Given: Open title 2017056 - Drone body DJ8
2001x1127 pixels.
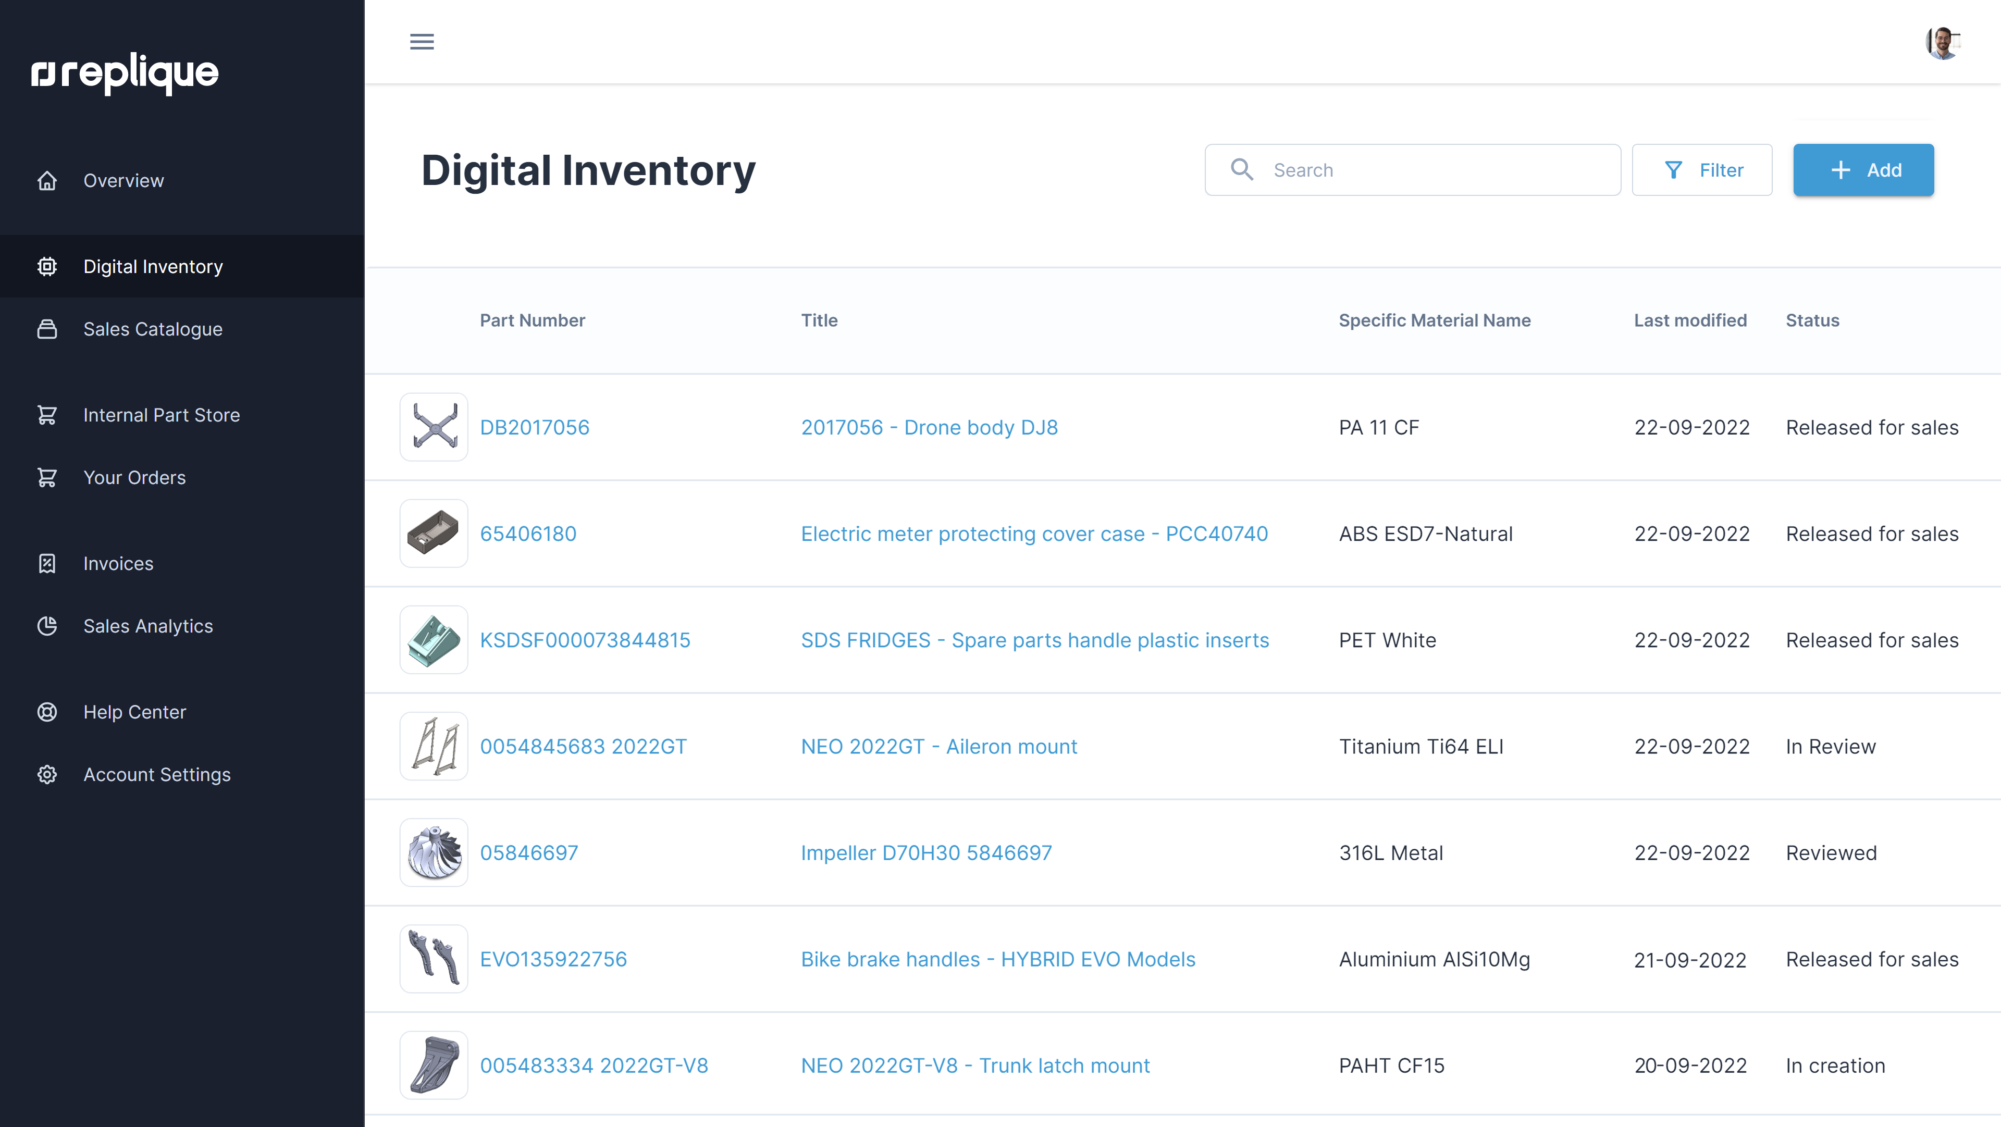Looking at the screenshot, I should point(929,427).
